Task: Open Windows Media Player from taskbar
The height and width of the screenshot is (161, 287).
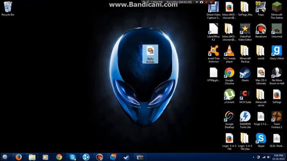Action: (x=45, y=157)
